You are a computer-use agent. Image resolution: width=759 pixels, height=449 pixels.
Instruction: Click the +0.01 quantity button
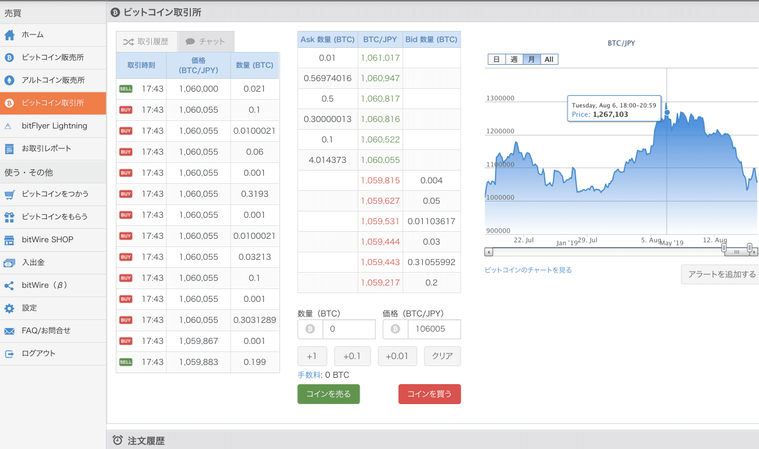point(397,356)
